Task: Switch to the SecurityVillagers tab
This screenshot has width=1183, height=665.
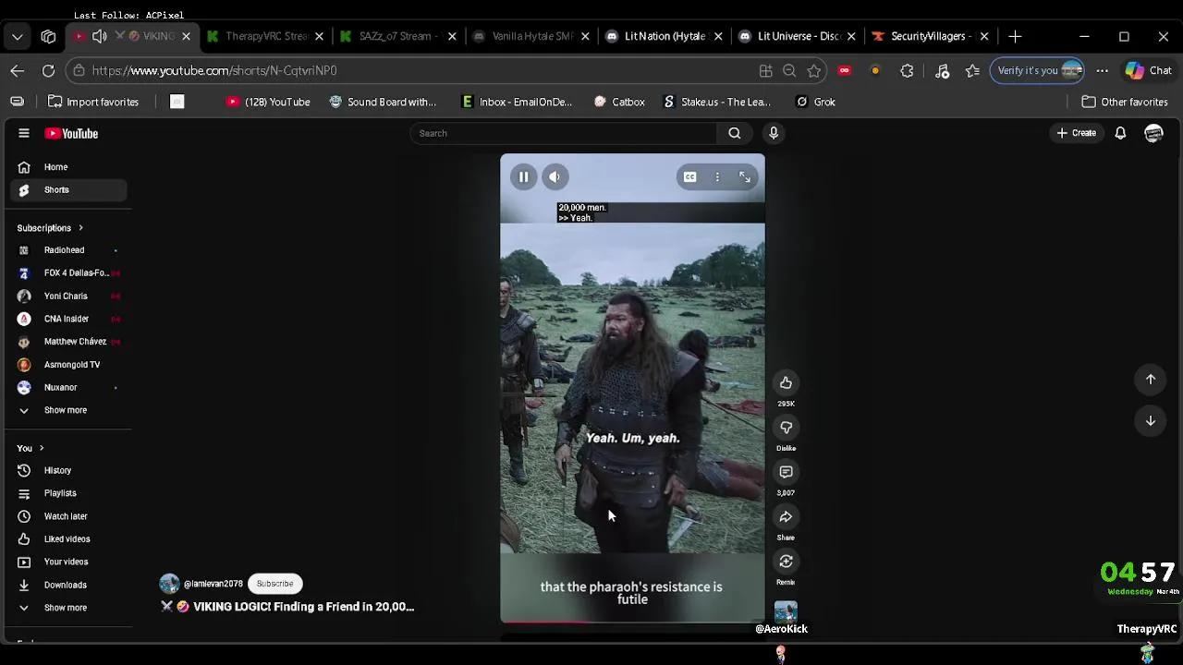Action: [x=929, y=36]
